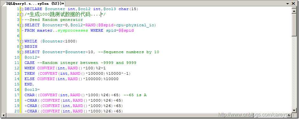299x119 pixels.
Task: Collapse the WHILE block on line 7
Action: pos(22,41)
